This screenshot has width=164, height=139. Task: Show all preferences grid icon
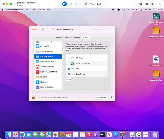[53, 29]
